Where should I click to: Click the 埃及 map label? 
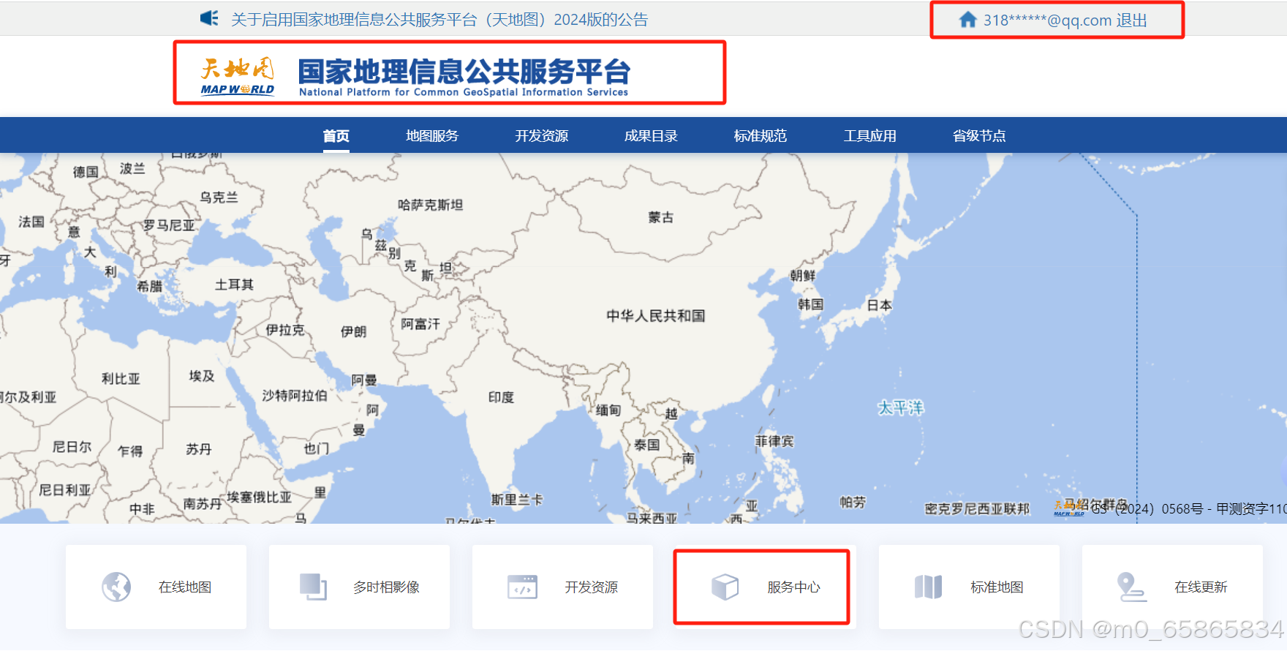tap(202, 376)
